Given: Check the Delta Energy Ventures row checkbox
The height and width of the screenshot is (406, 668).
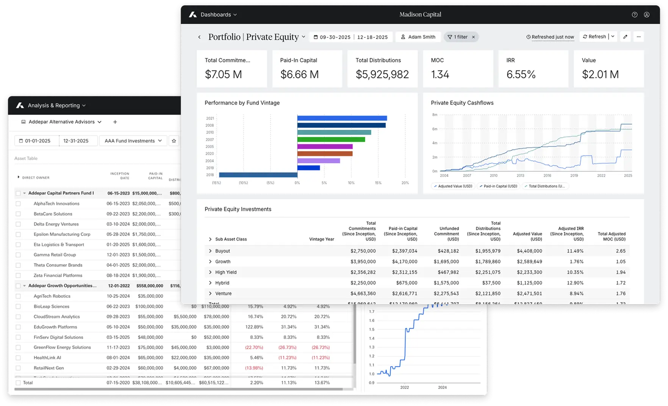Looking at the screenshot, I should (x=18, y=224).
